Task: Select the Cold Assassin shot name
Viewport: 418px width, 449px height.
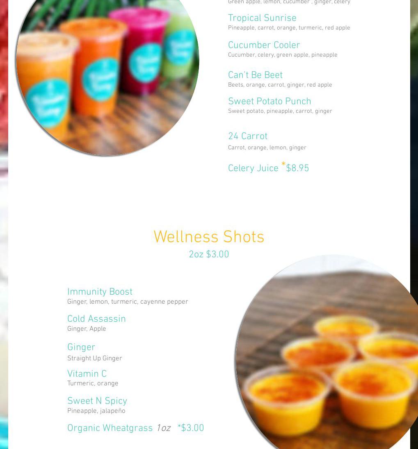Action: 96,319
